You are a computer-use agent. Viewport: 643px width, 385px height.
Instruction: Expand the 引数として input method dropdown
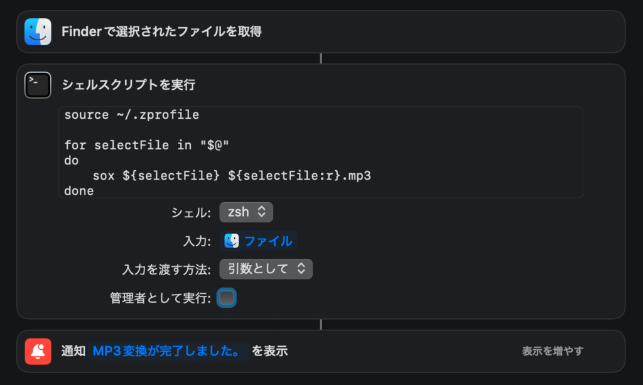click(x=266, y=269)
